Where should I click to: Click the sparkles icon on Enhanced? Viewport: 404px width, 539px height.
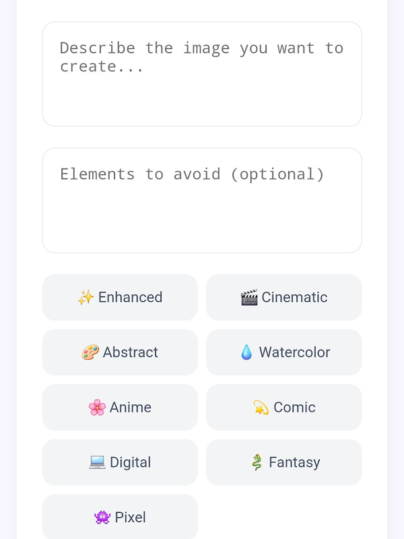pos(86,297)
